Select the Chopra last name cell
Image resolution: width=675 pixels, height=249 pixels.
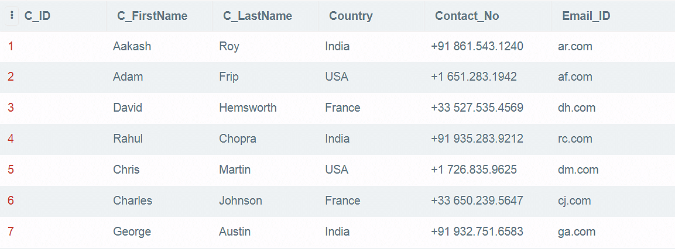point(238,139)
